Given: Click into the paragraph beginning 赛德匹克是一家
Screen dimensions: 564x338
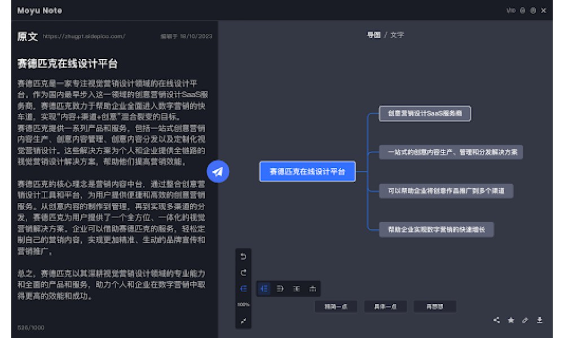Looking at the screenshot, I should pyautogui.click(x=112, y=122).
